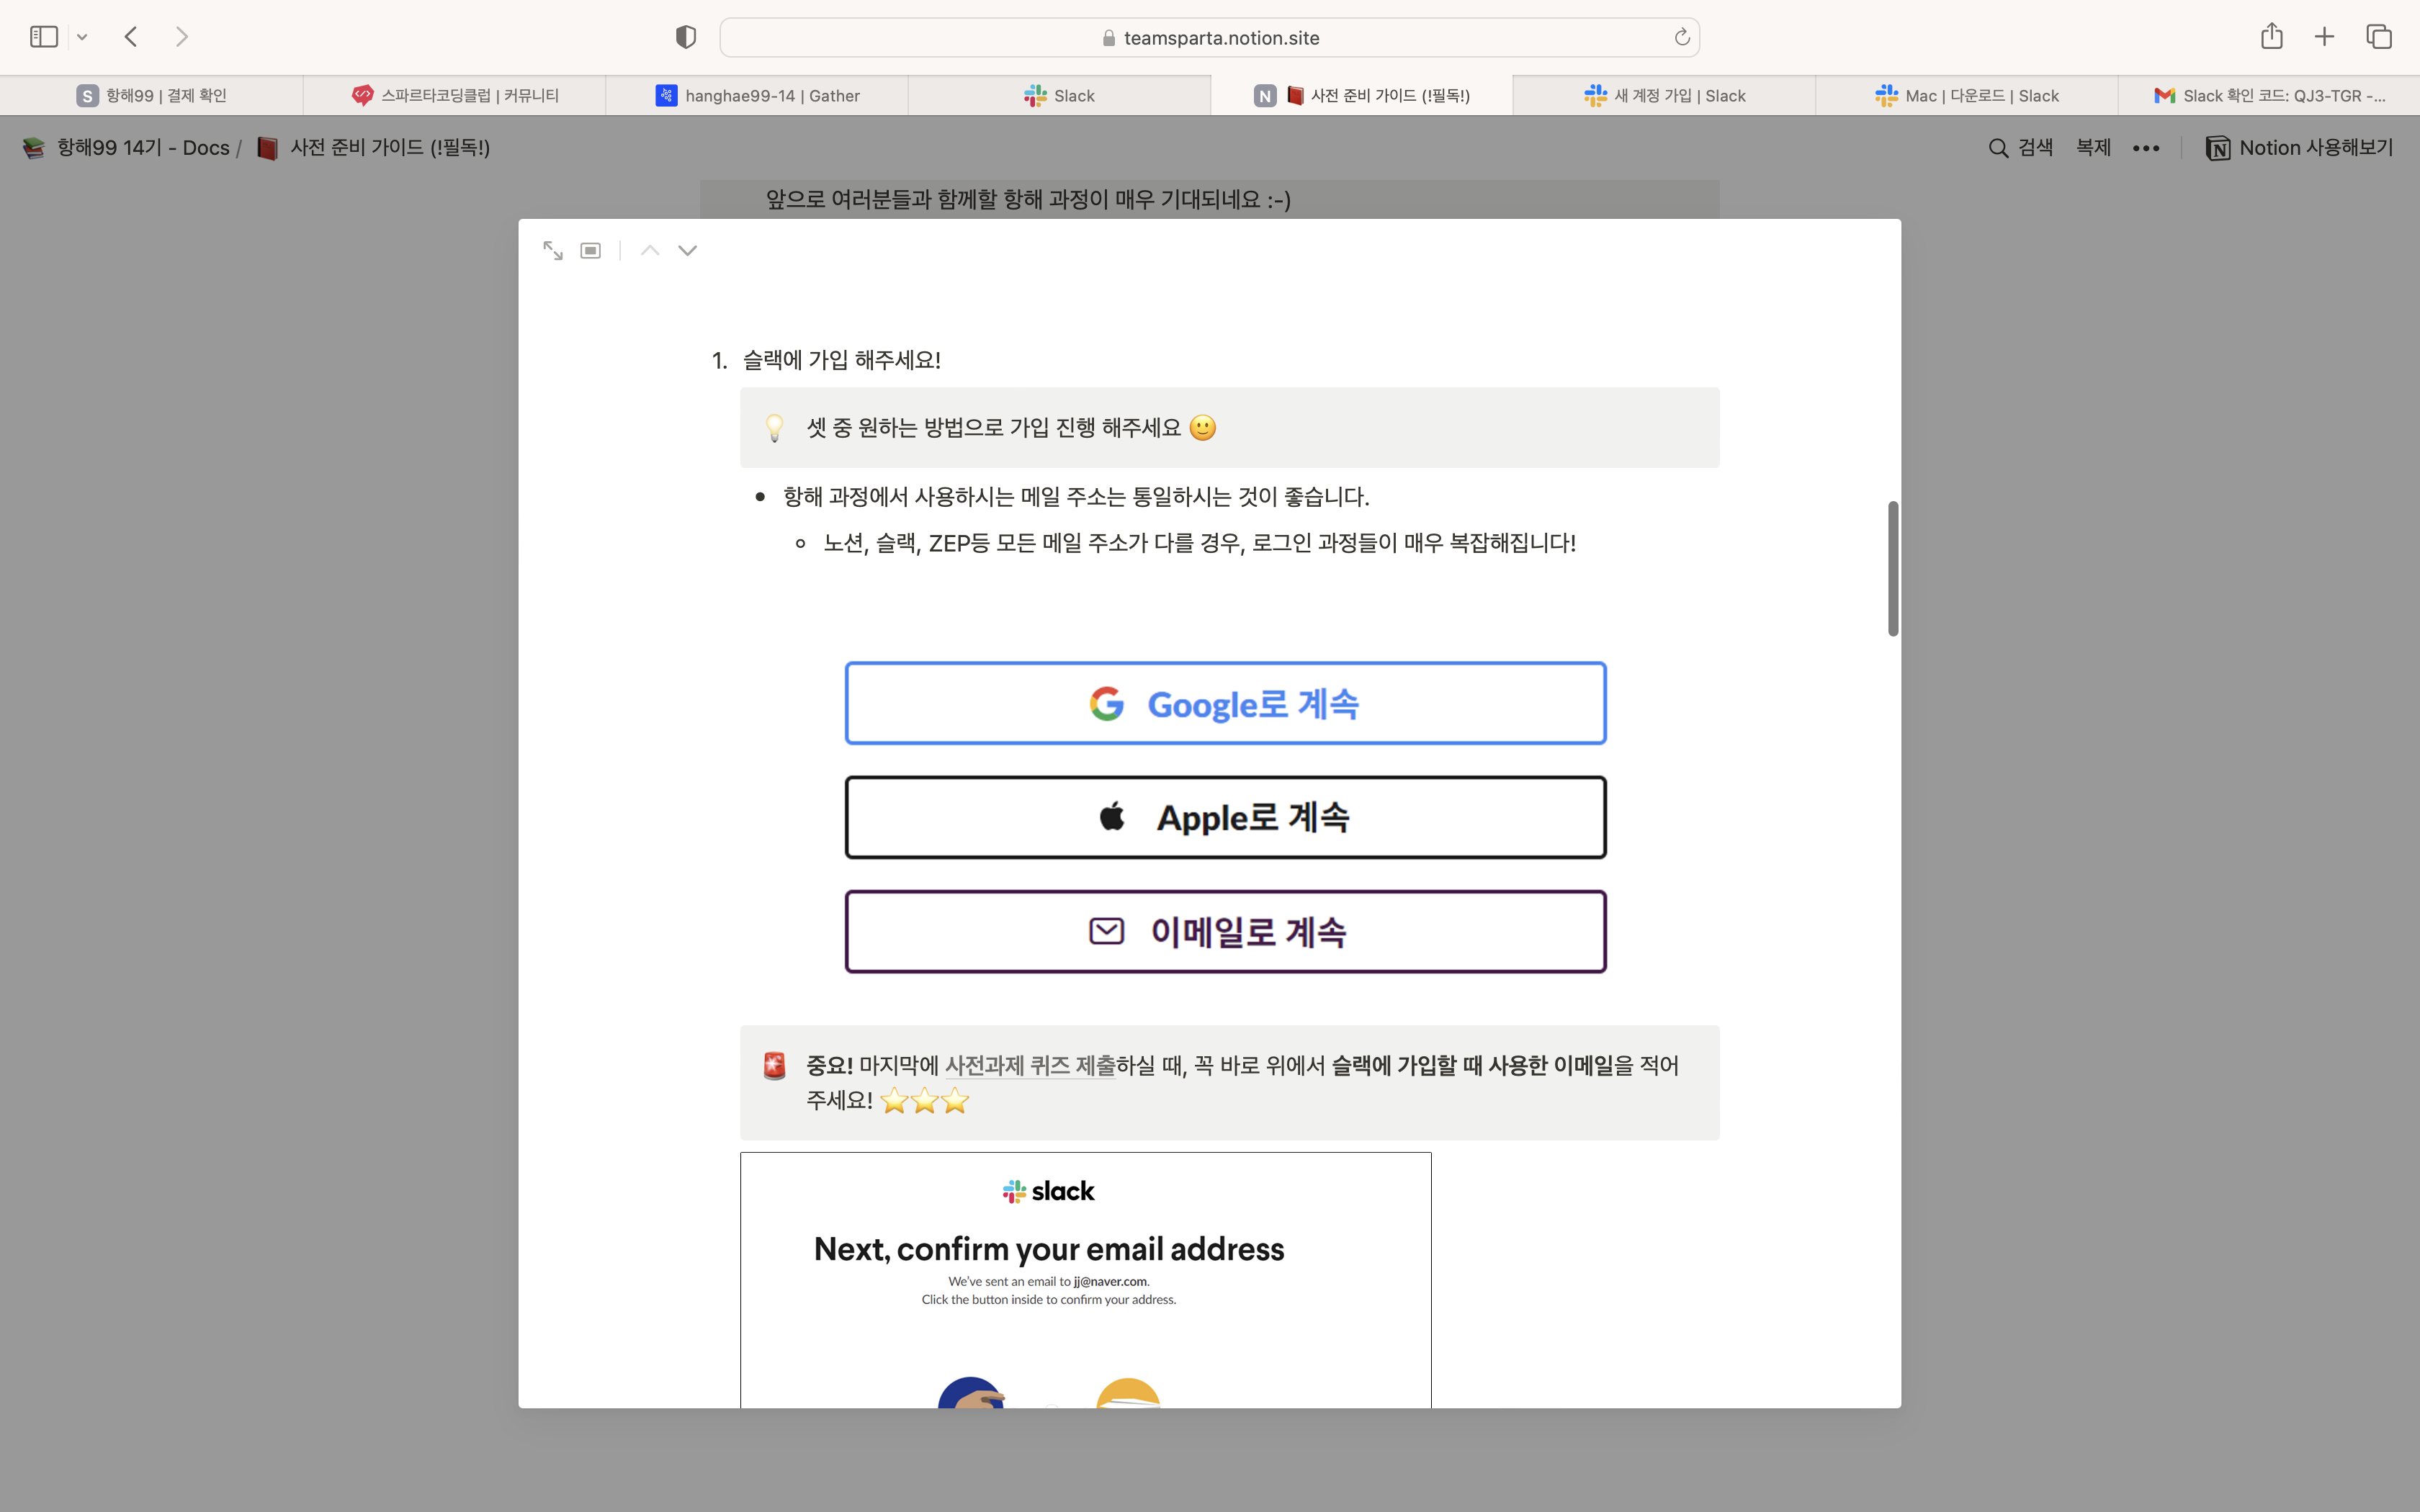
Task: Select 사전 준비 가이드 tab
Action: pyautogui.click(x=1362, y=95)
